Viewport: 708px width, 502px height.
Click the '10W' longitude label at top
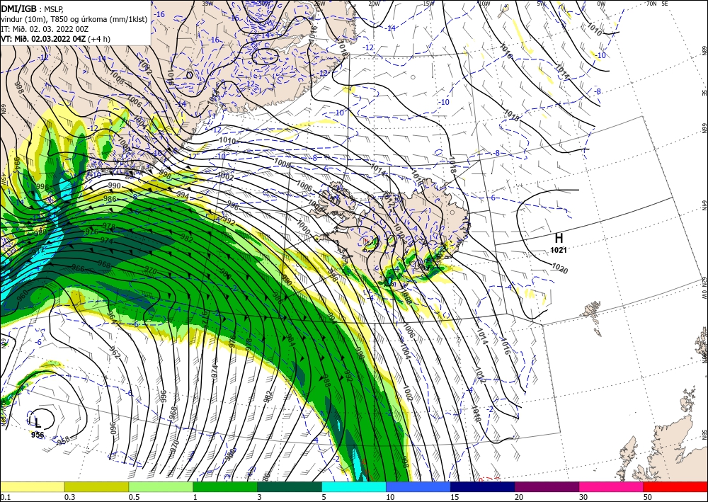(x=484, y=4)
